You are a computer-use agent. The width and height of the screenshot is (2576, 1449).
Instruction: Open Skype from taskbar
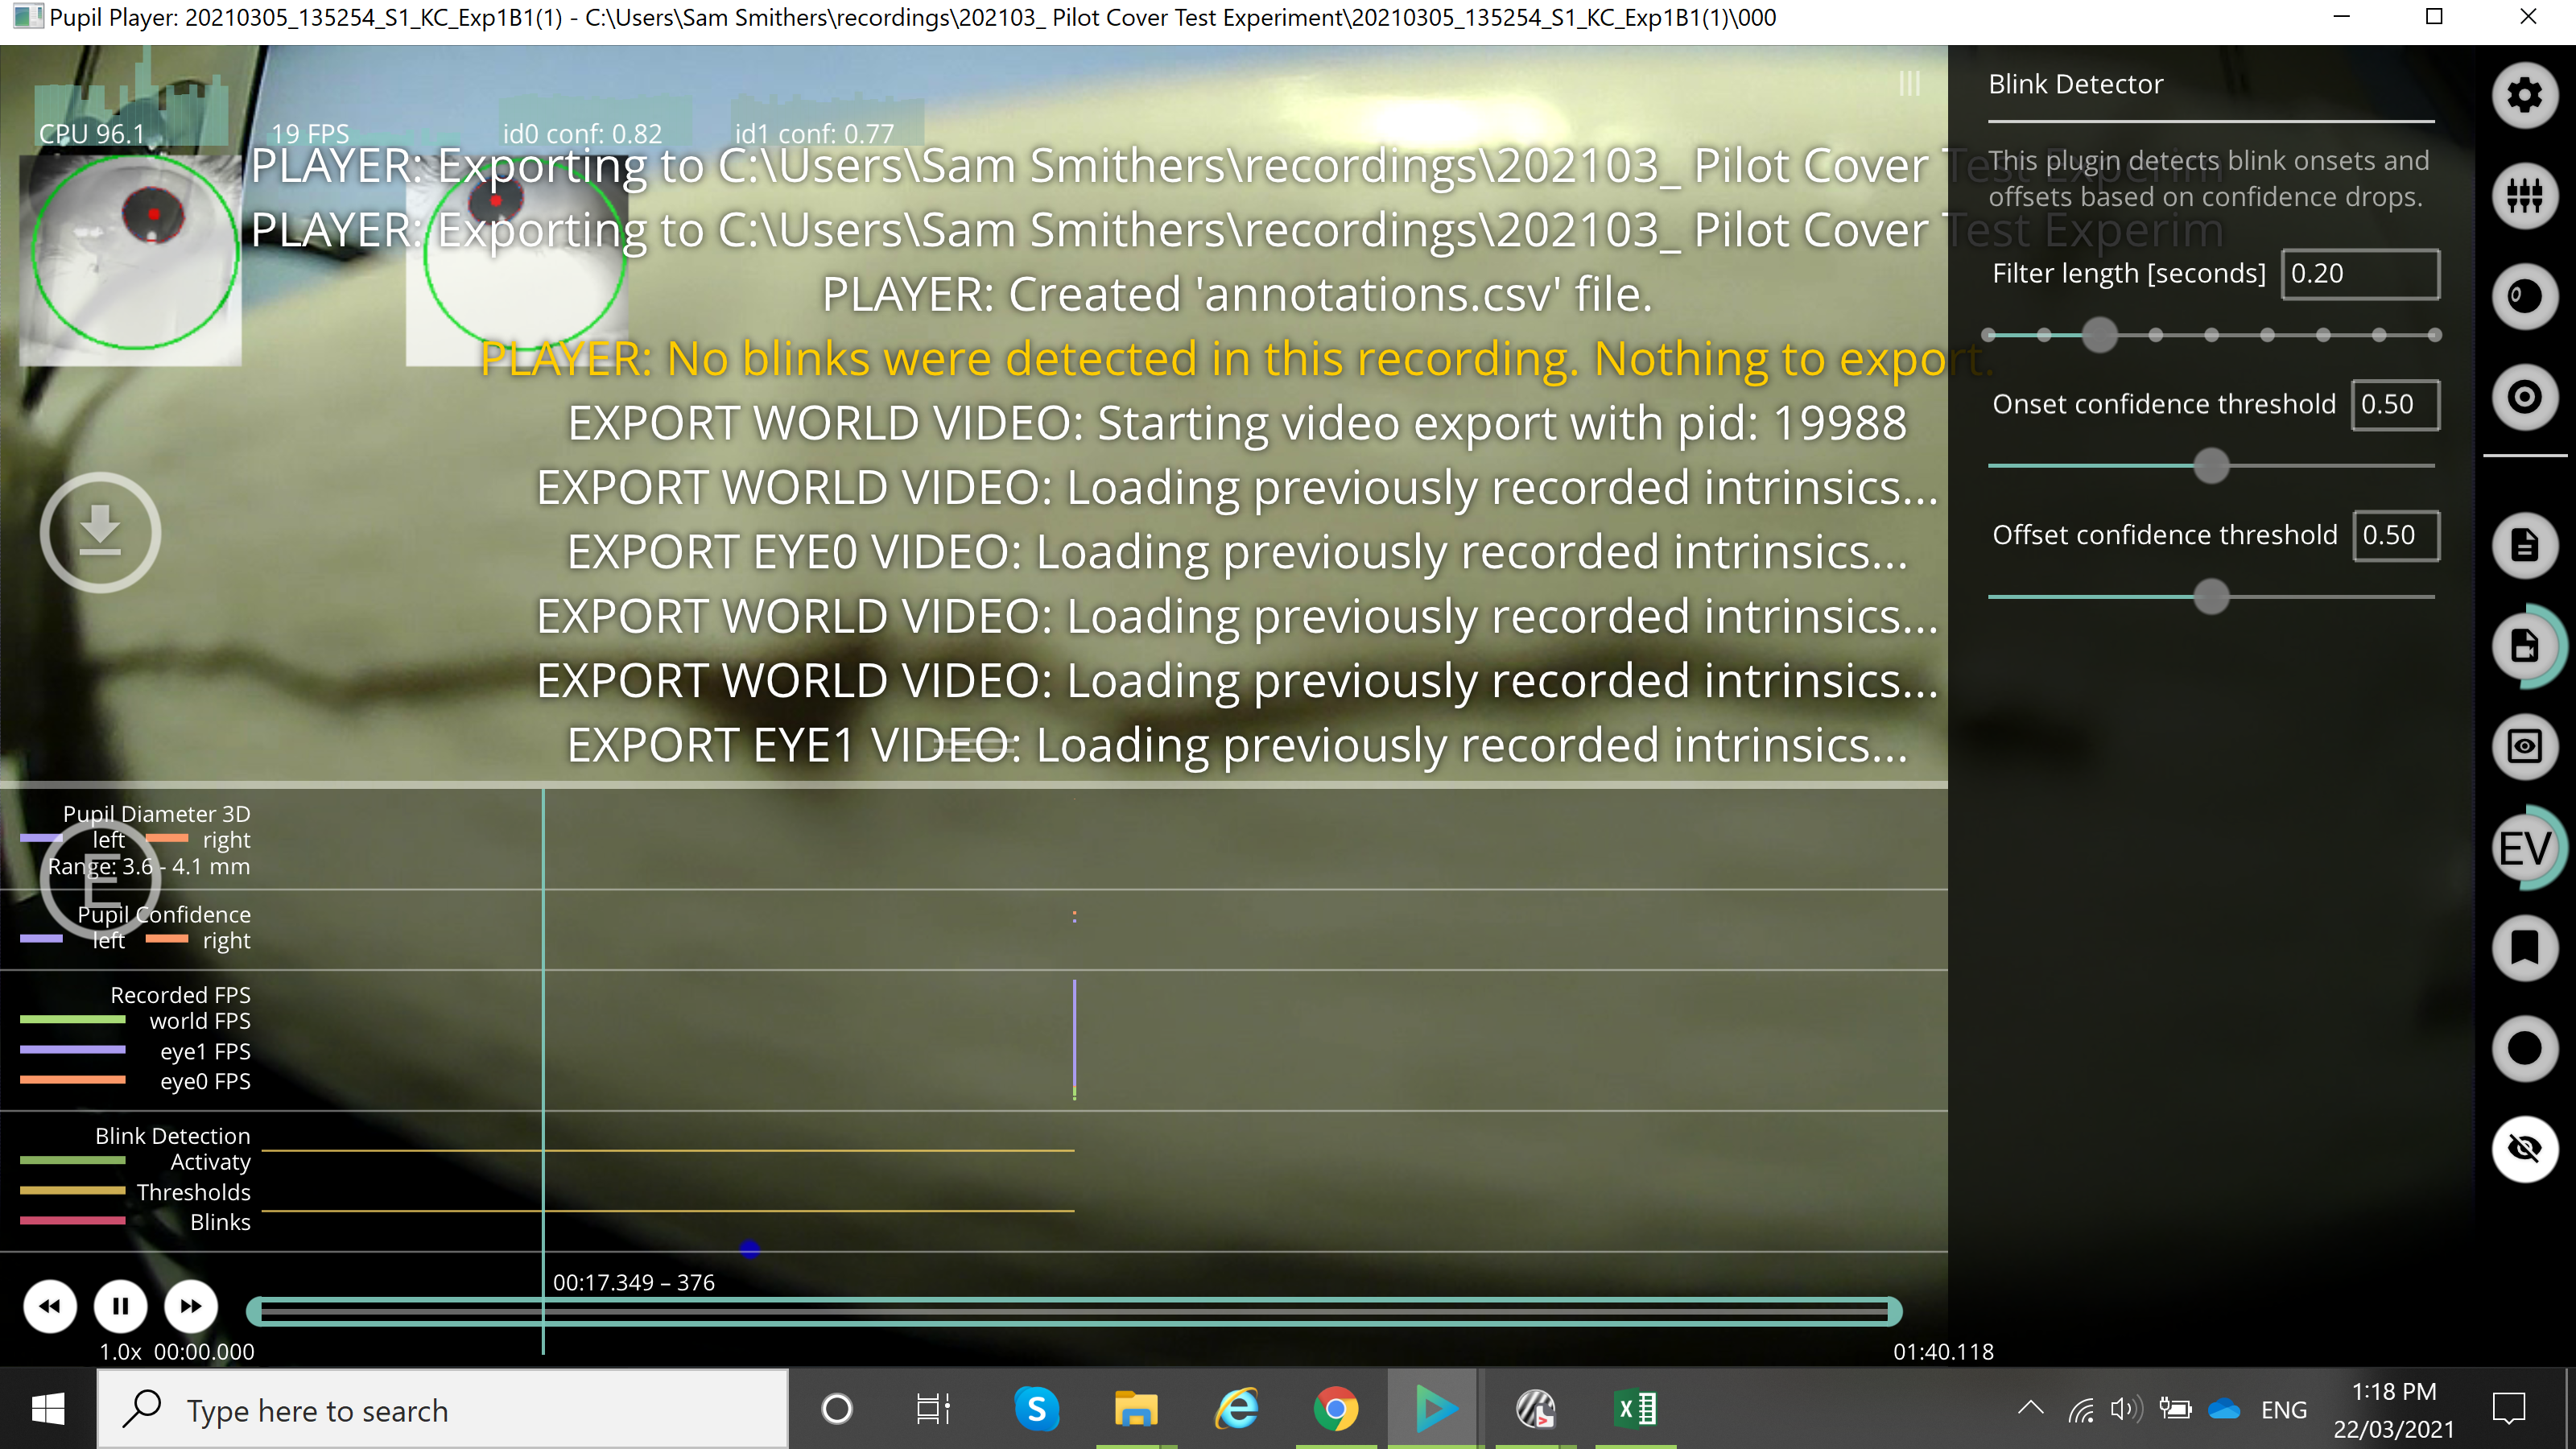[x=1036, y=1410]
